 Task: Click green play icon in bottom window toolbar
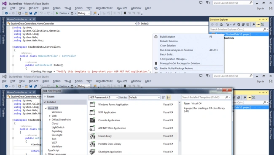click(x=57, y=86)
